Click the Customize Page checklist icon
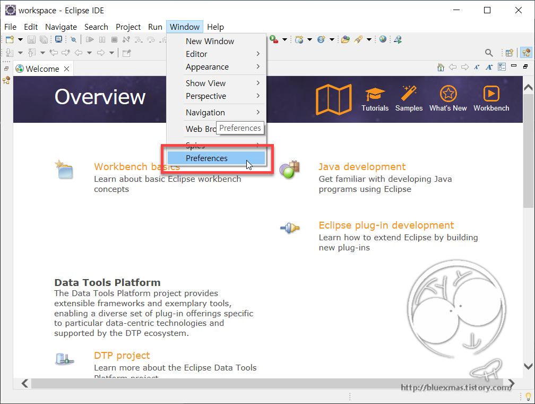The width and height of the screenshot is (535, 404). pyautogui.click(x=502, y=67)
